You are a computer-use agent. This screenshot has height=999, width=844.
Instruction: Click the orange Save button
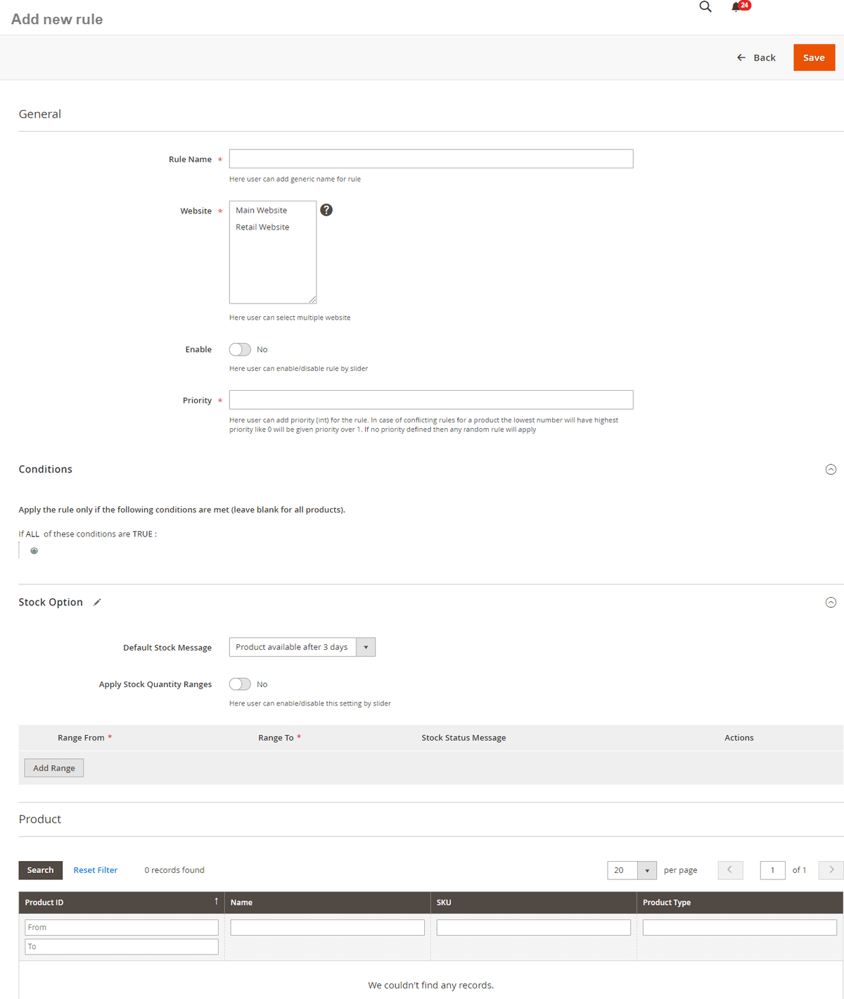pos(814,58)
